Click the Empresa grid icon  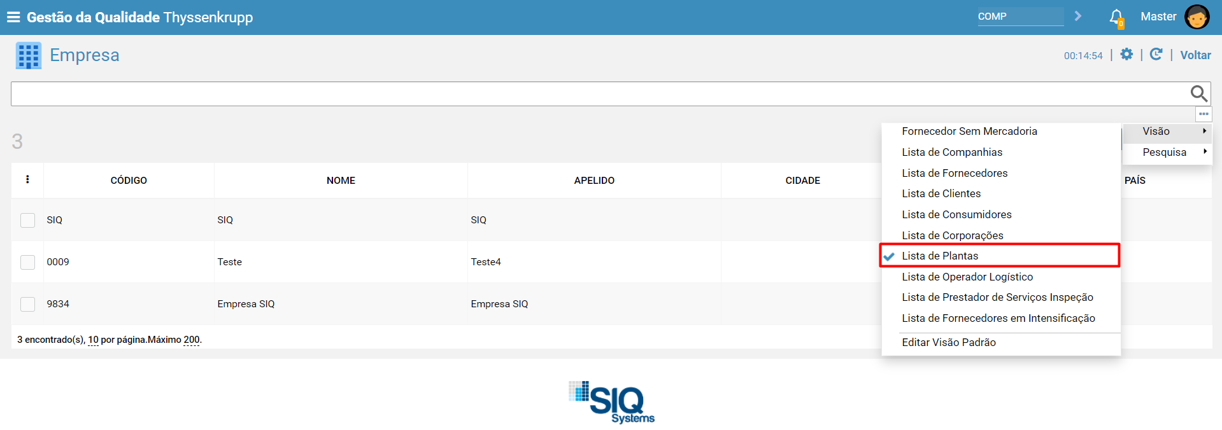pyautogui.click(x=29, y=55)
